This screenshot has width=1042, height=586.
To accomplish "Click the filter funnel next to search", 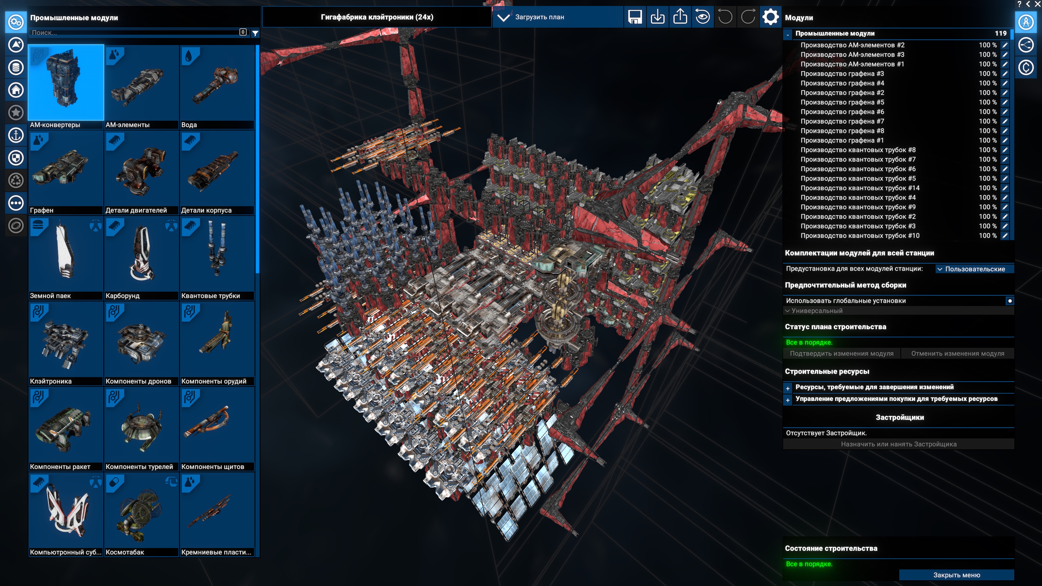I will pyautogui.click(x=255, y=33).
